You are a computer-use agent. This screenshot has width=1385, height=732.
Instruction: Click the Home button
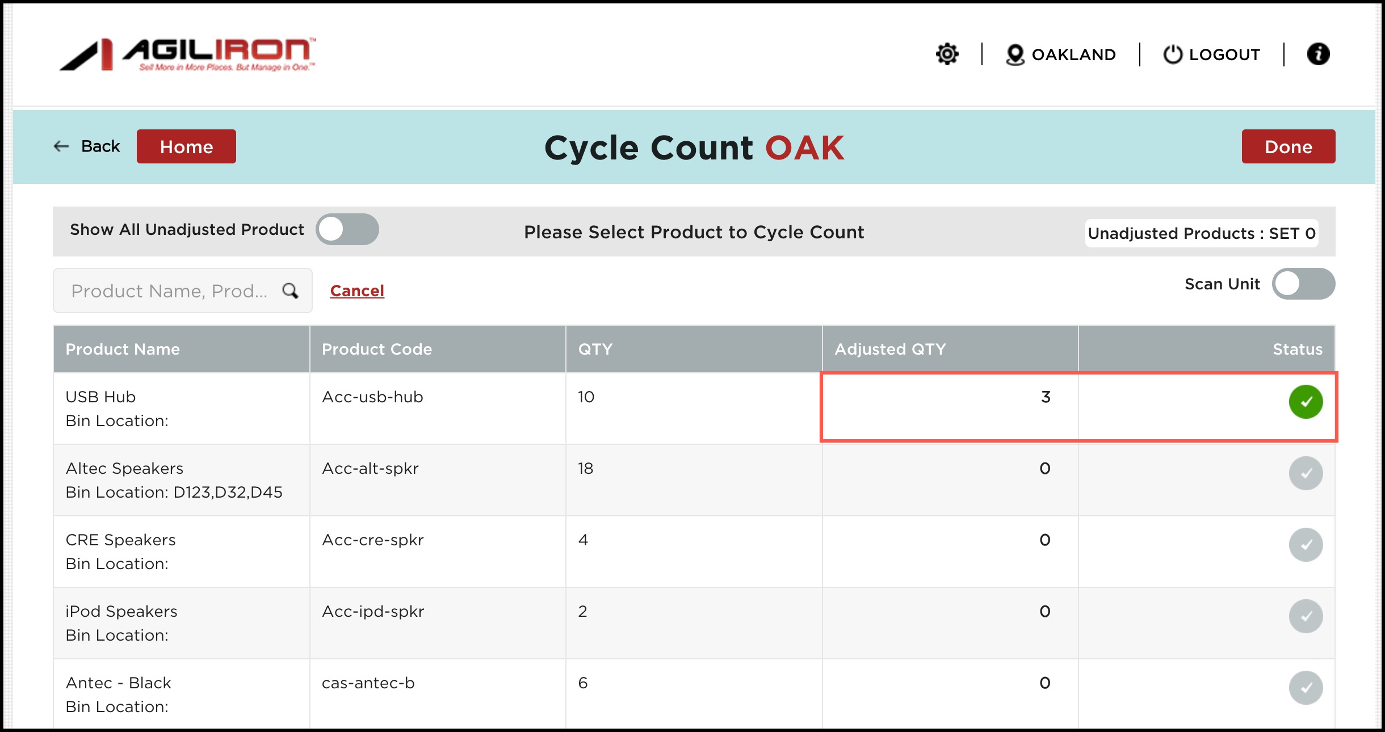click(x=186, y=147)
